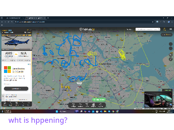Screen dimensions: 174x130
Task: Click the Earn Roblox Gift Cards ad link
Action: [18, 70]
